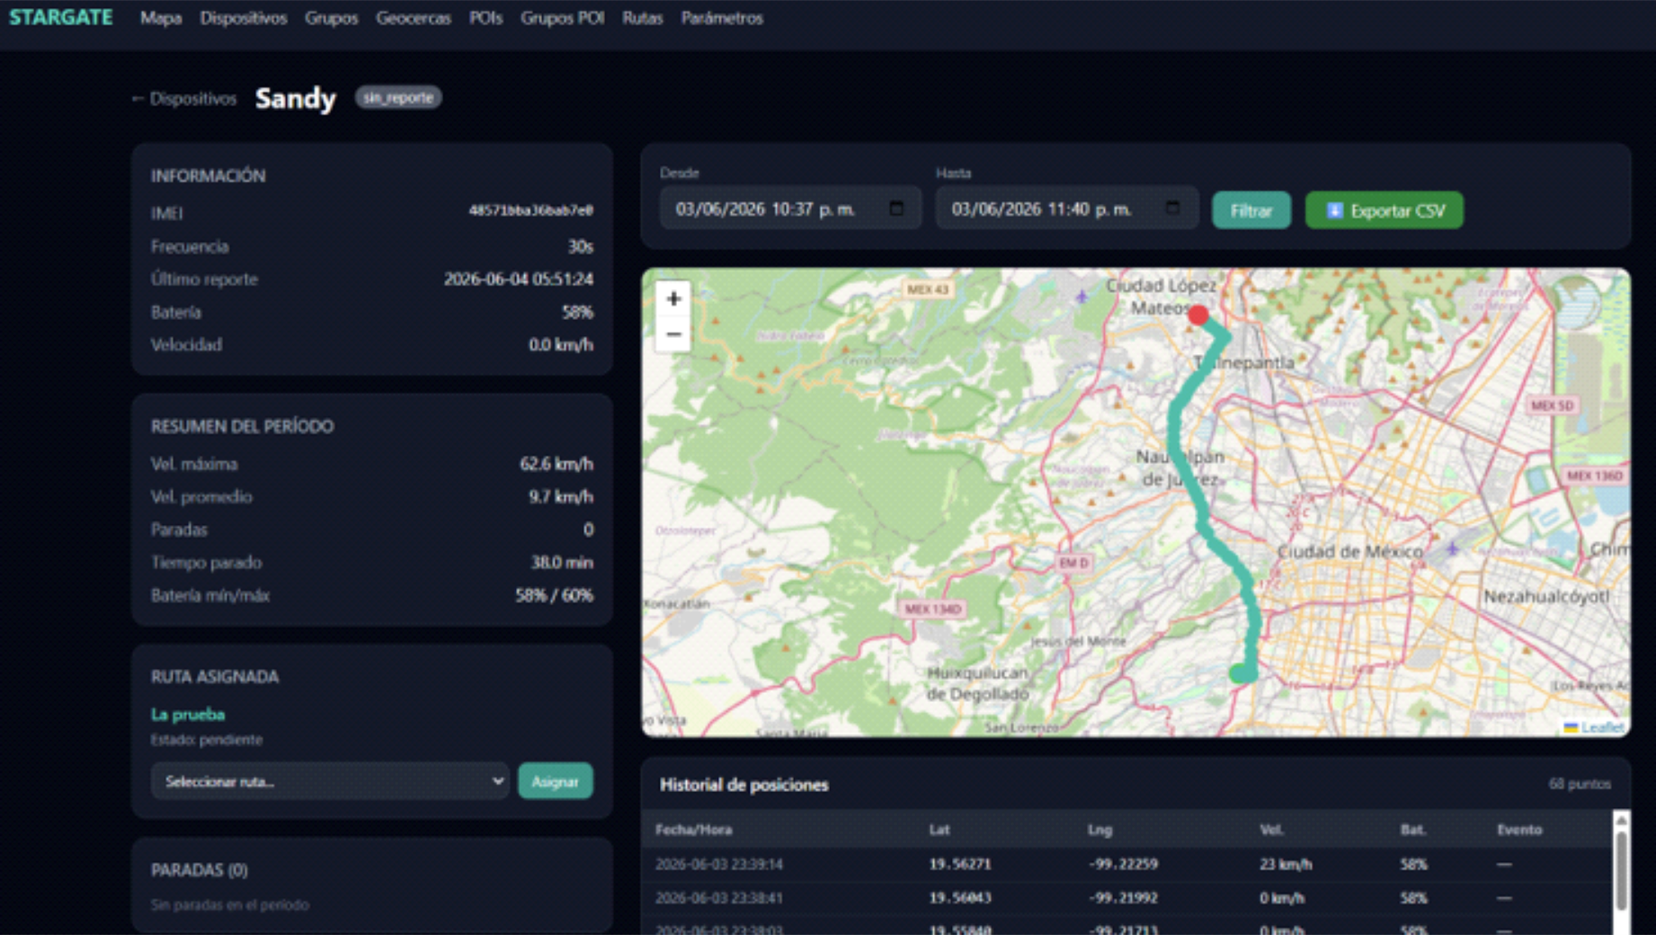Click the Lat column header
Image resolution: width=1656 pixels, height=935 pixels.
[939, 829]
